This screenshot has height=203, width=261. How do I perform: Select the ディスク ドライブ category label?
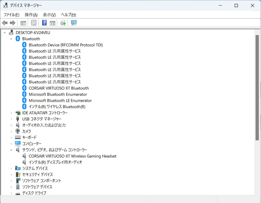(x=34, y=193)
